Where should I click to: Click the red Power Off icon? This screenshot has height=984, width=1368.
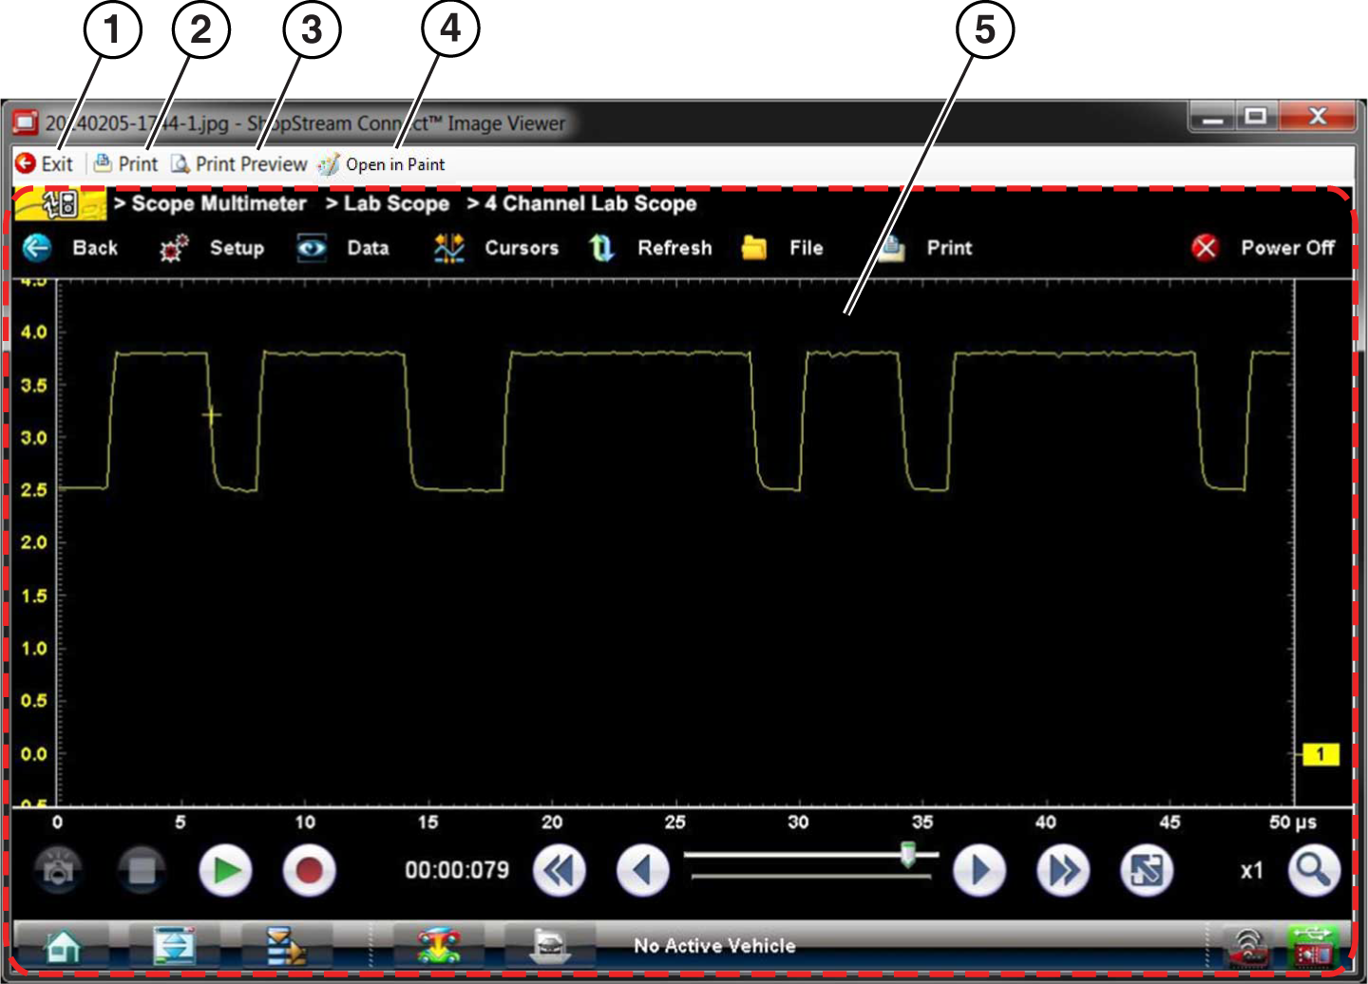[x=1205, y=248]
